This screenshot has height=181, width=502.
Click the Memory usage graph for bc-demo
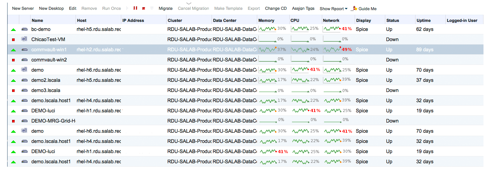[268, 29]
